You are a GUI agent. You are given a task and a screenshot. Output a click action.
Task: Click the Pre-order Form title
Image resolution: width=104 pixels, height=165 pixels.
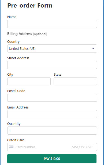(30, 5)
